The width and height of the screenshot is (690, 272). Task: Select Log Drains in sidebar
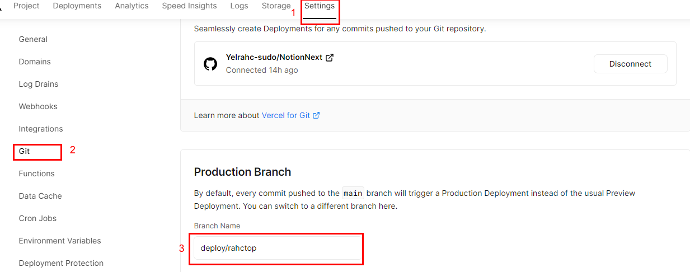pos(39,84)
